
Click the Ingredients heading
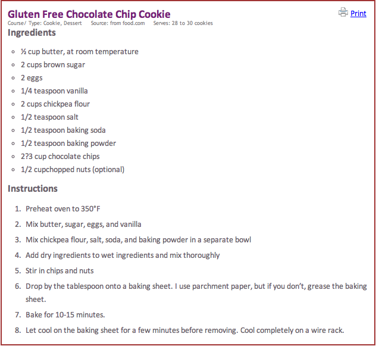(x=32, y=33)
